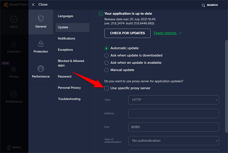Image resolution: width=228 pixels, height=153 pixels.
Task: Click the Status checkmark icon in sidebar
Action: click(14, 19)
